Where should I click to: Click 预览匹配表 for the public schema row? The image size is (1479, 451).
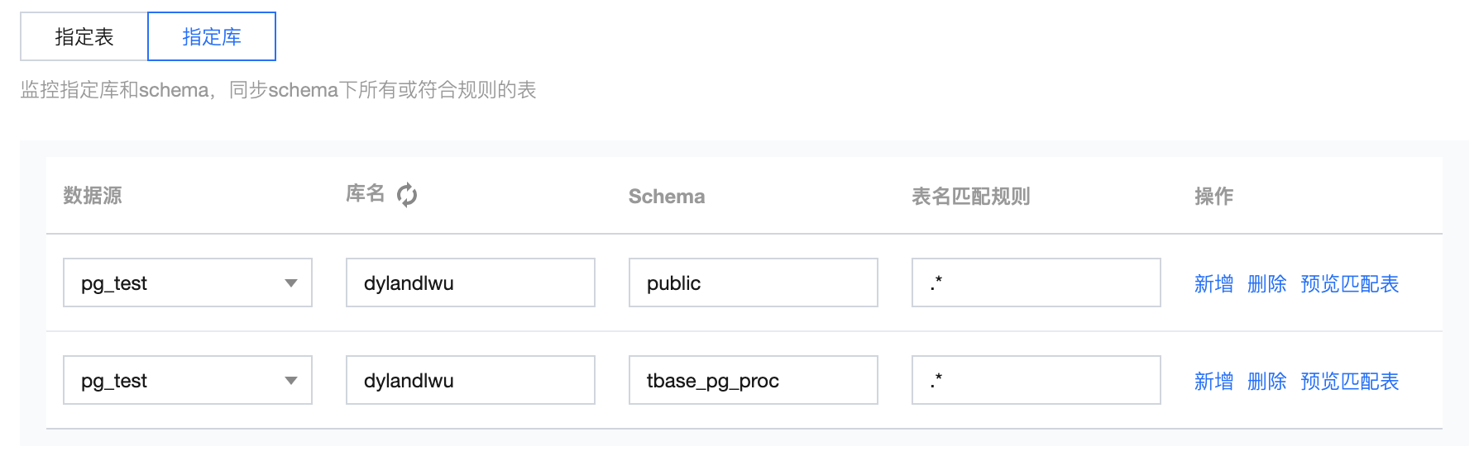click(1349, 284)
